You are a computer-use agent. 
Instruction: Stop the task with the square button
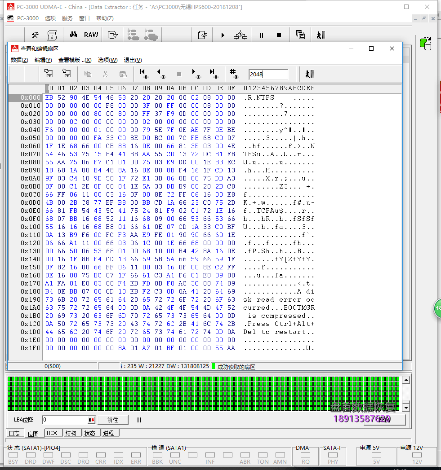(x=279, y=35)
